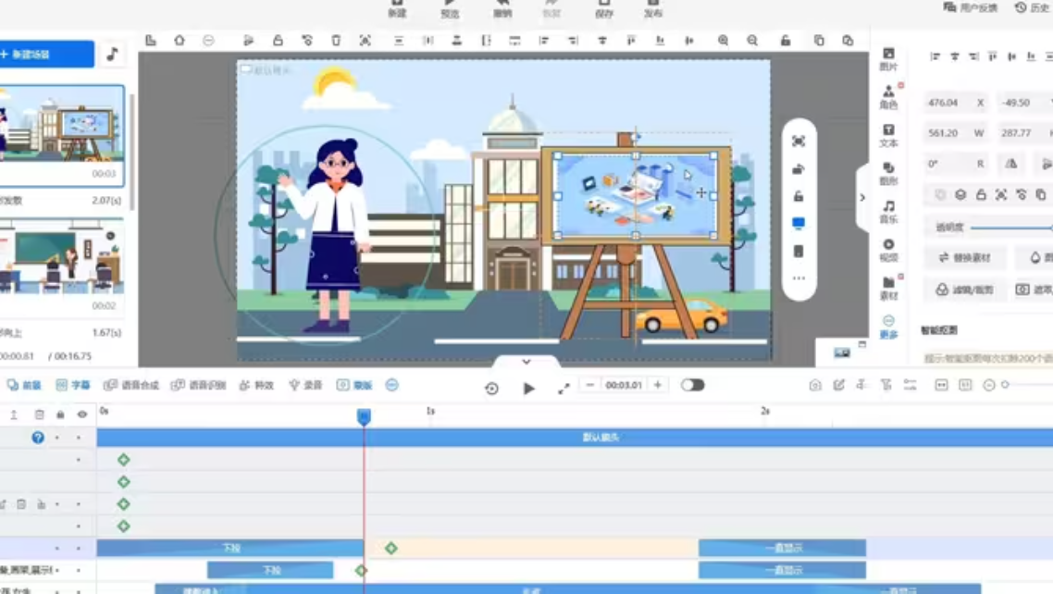This screenshot has height=594, width=1053.
Task: Click the special effects button
Action: tap(256, 385)
